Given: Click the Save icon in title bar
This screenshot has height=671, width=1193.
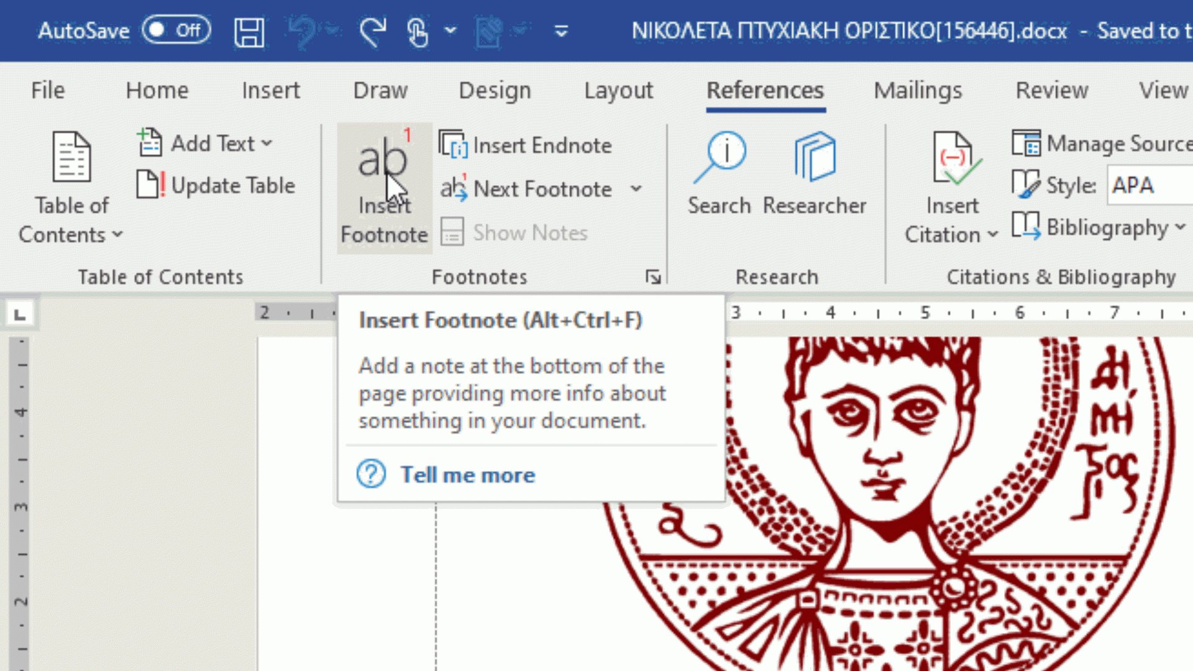Looking at the screenshot, I should 249,32.
